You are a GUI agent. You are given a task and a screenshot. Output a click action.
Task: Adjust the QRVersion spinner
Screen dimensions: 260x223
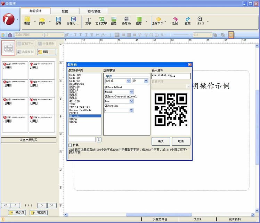click(131, 110)
